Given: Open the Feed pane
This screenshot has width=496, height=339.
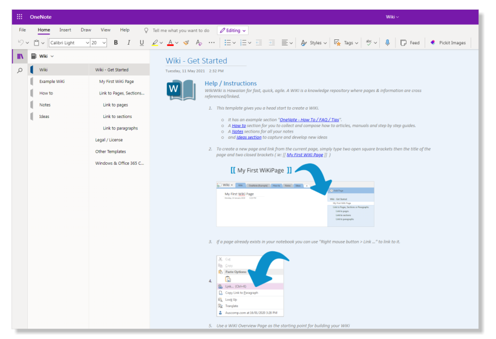Looking at the screenshot, I should click(410, 43).
